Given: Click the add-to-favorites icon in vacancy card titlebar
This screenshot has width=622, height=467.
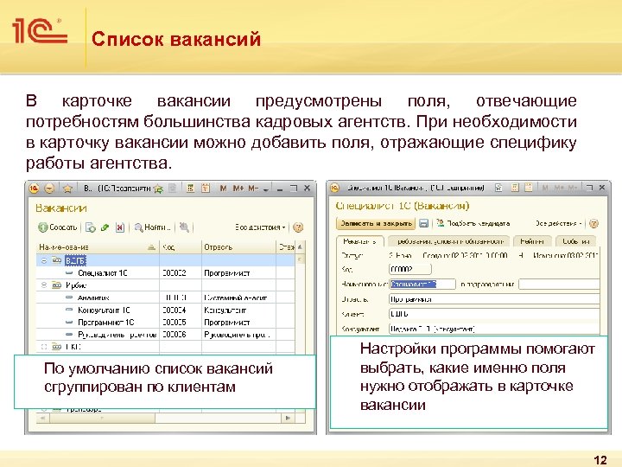Looking at the screenshot, I should [x=498, y=188].
